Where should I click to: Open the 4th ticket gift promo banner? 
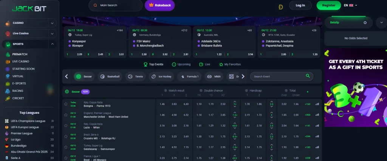(356, 88)
